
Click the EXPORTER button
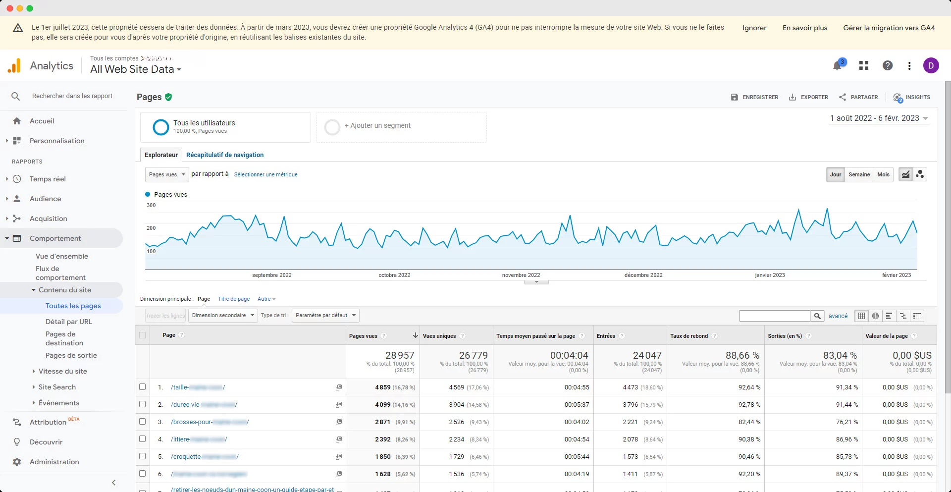(808, 98)
